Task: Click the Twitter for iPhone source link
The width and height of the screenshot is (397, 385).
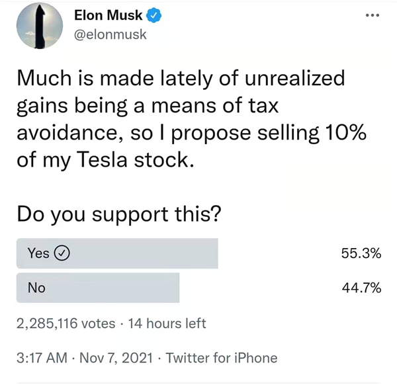Action: click(x=222, y=358)
